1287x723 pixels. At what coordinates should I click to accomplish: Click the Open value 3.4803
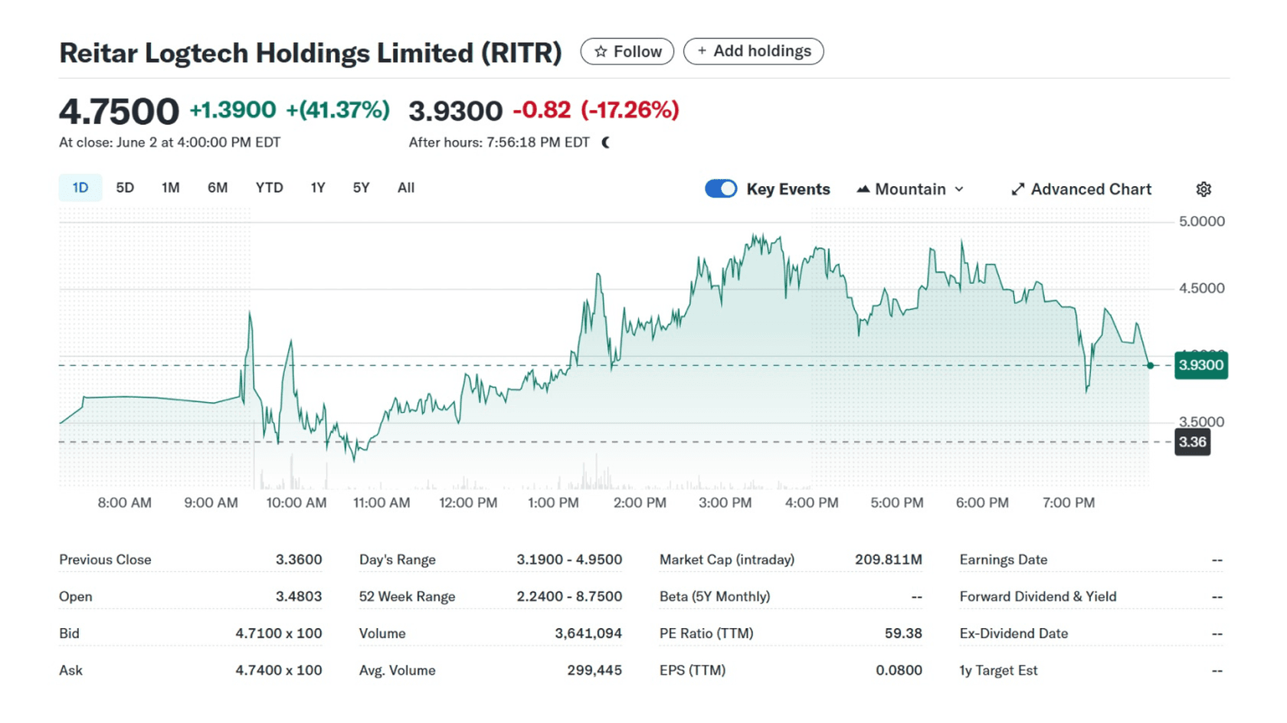(x=299, y=597)
